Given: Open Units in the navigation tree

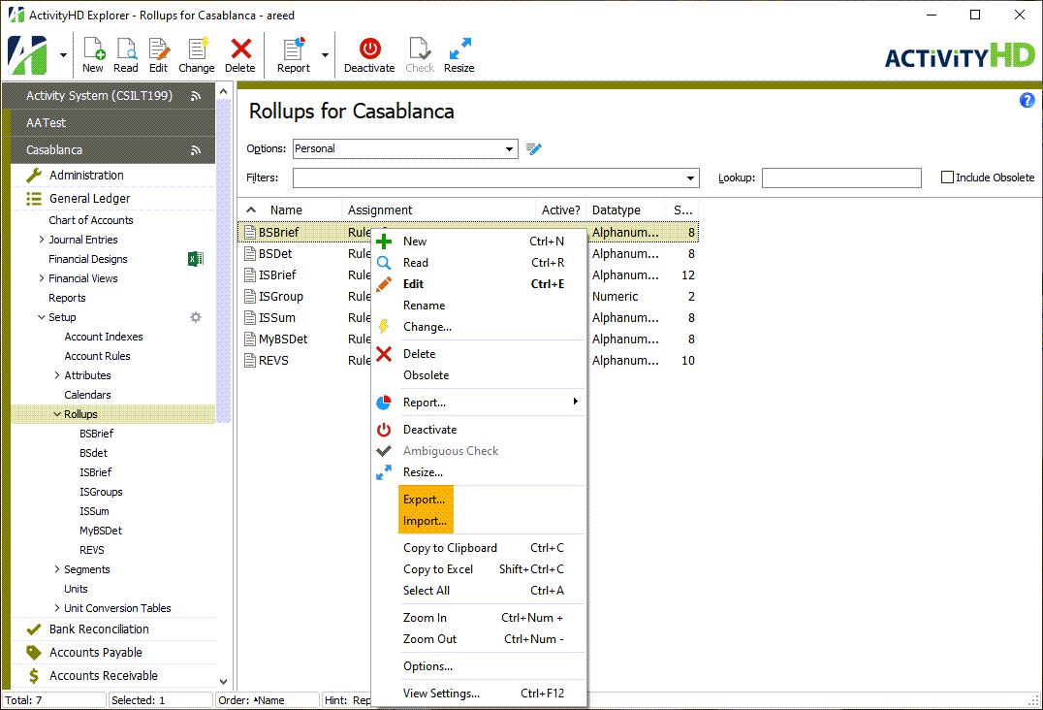Looking at the screenshot, I should click(x=76, y=589).
